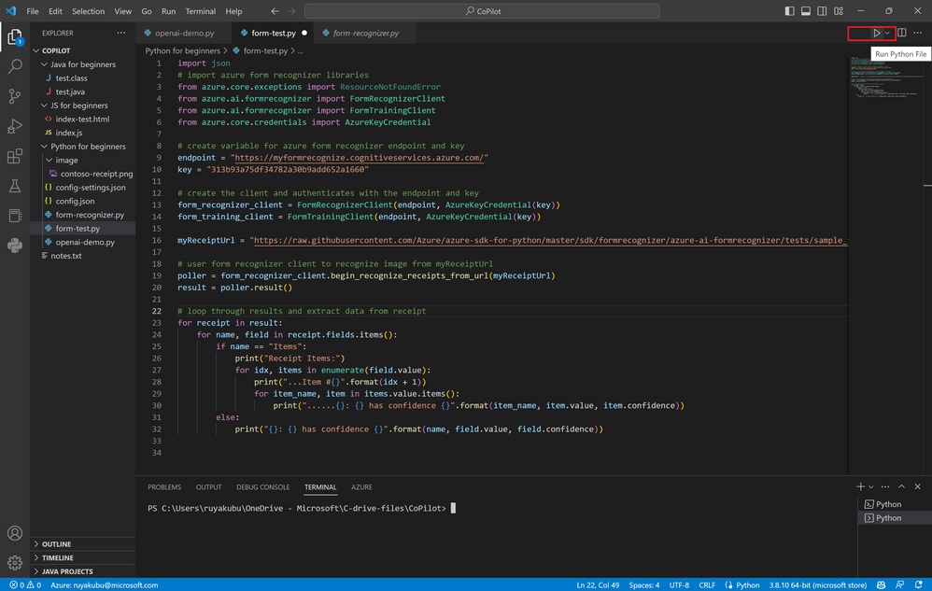Open the Extensions view

tap(15, 156)
